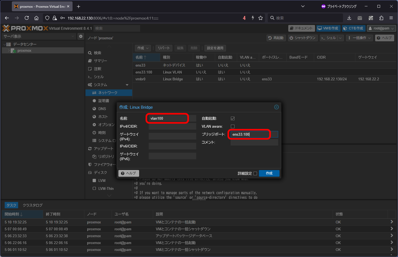Click the Reboot (再起動) button
Image resolution: width=398 pixels, height=257 pixels.
tap(276, 38)
